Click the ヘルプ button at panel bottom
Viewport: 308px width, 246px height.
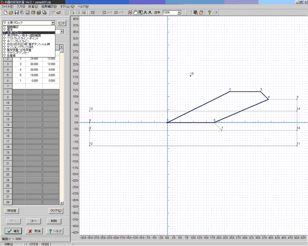pos(55,231)
